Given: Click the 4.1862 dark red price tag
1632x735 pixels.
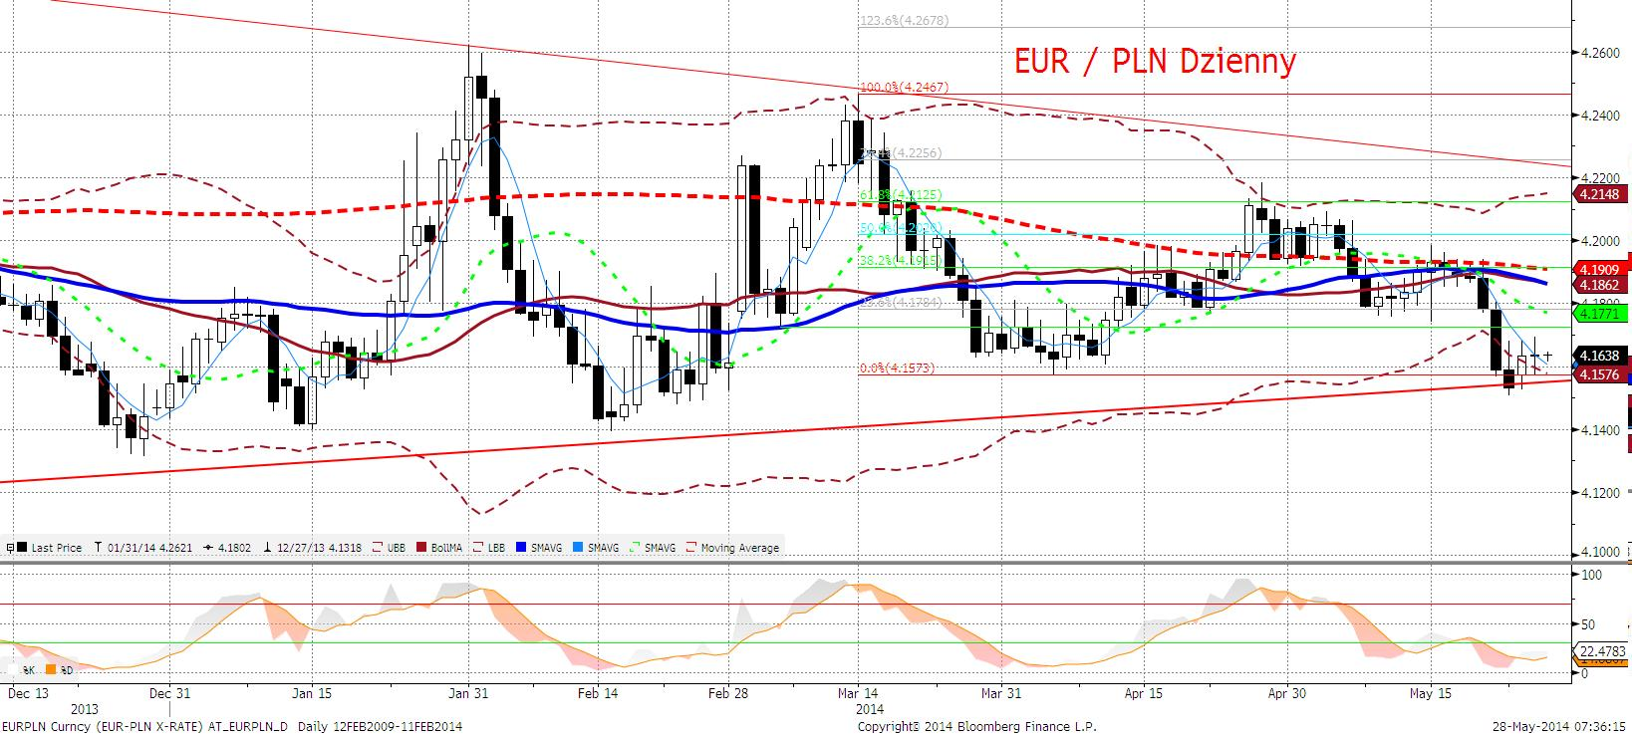Looking at the screenshot, I should tap(1598, 285).
